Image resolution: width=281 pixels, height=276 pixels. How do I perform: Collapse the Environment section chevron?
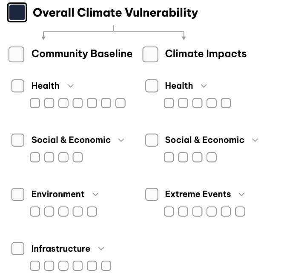pyautogui.click(x=95, y=194)
